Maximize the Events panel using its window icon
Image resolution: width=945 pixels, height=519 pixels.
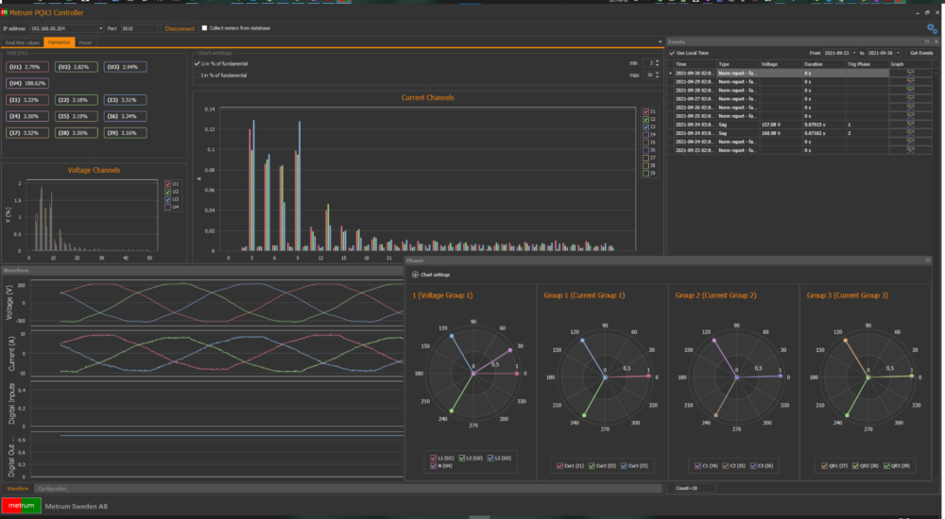[927, 42]
